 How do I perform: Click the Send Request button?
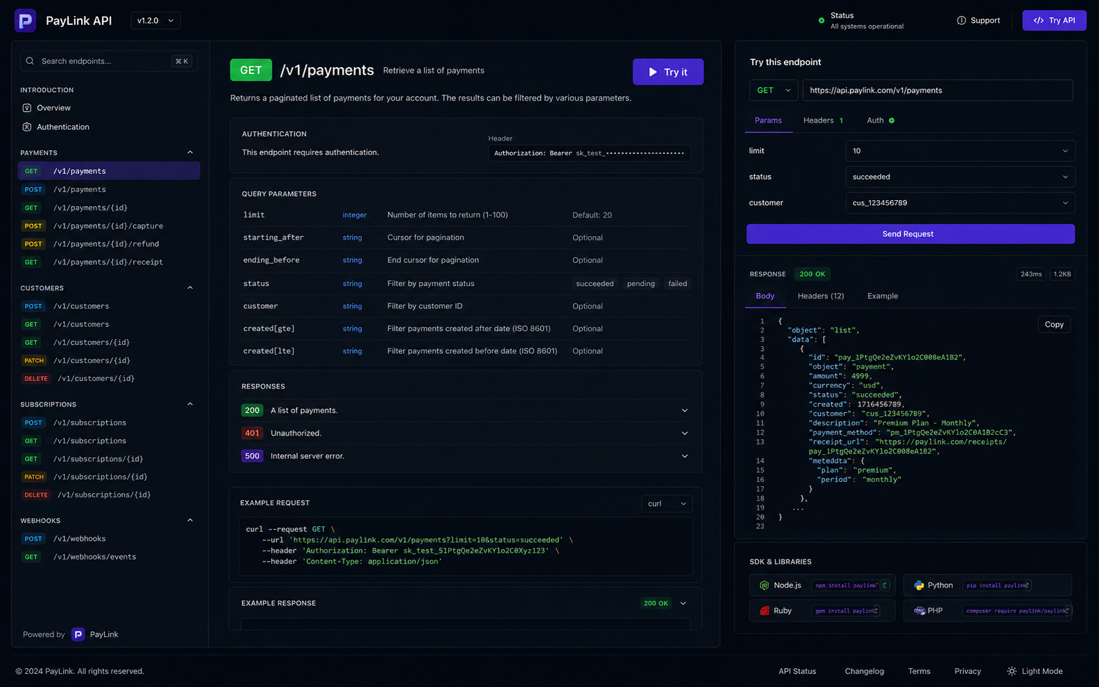[911, 234]
